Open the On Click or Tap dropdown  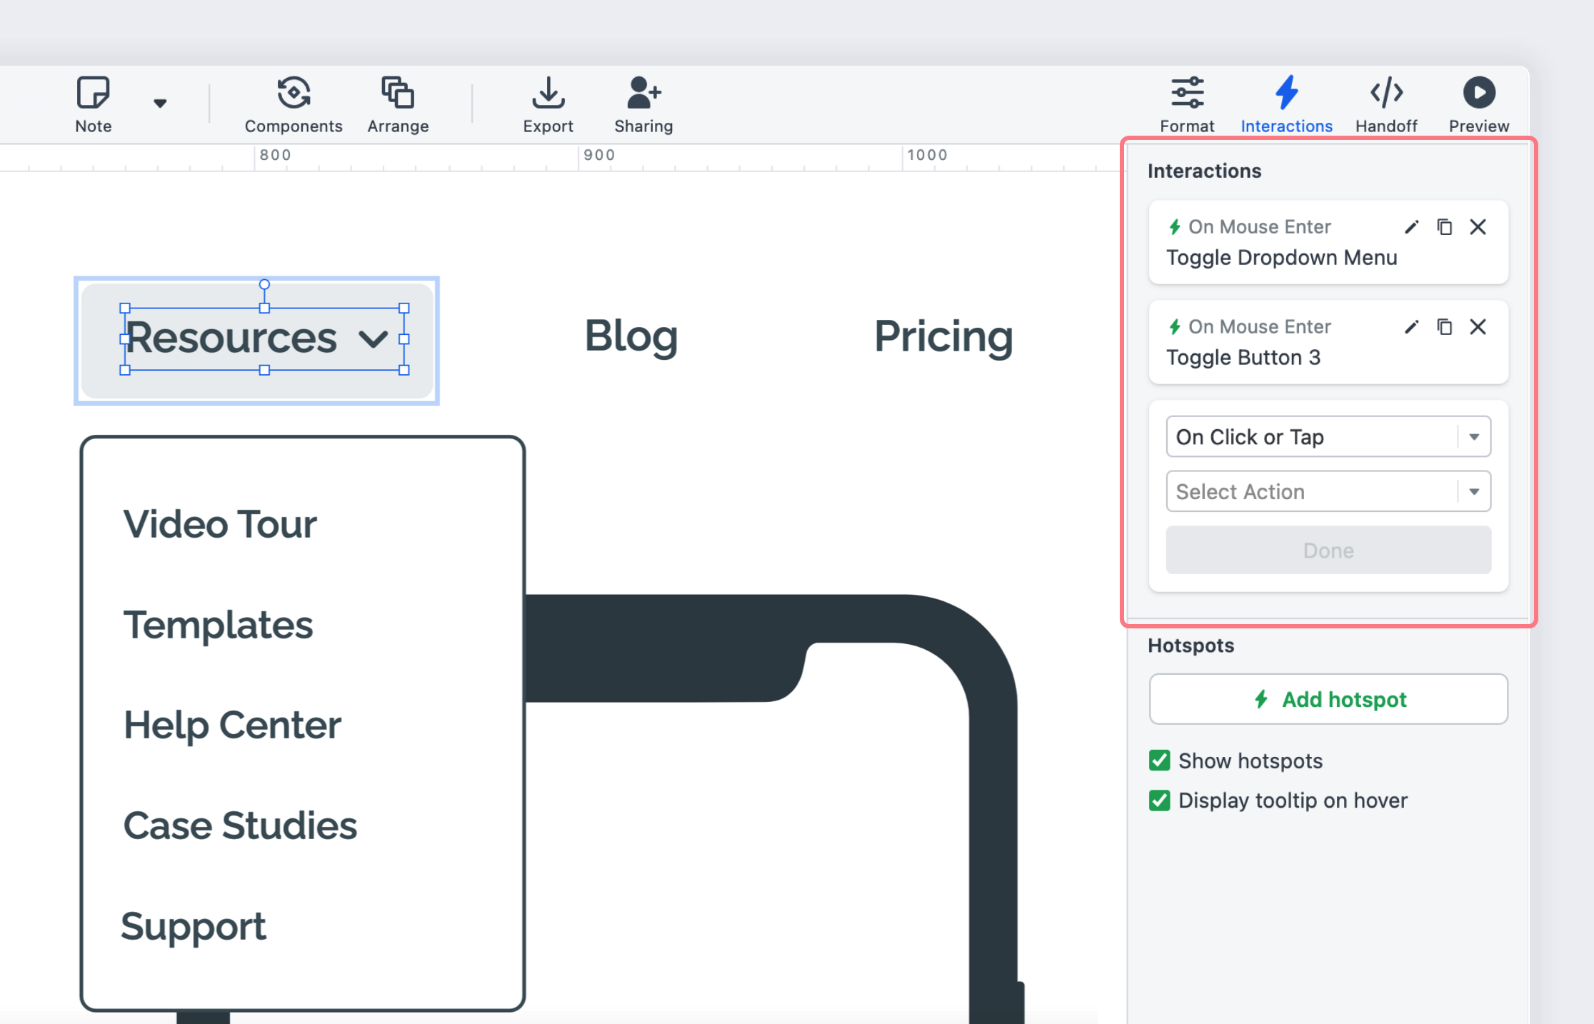coord(1328,436)
